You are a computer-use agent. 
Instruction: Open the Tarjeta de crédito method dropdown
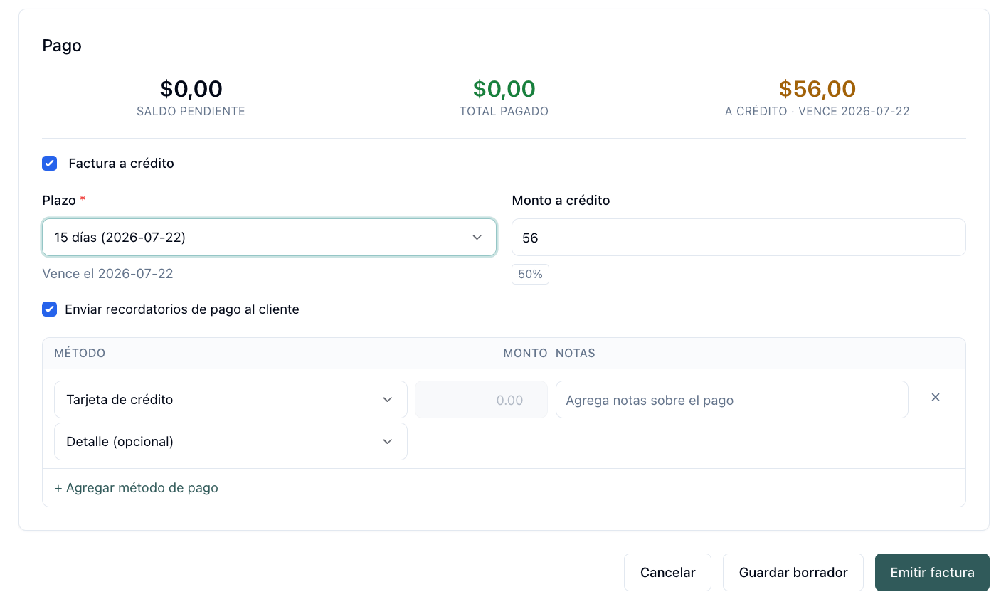coord(231,400)
